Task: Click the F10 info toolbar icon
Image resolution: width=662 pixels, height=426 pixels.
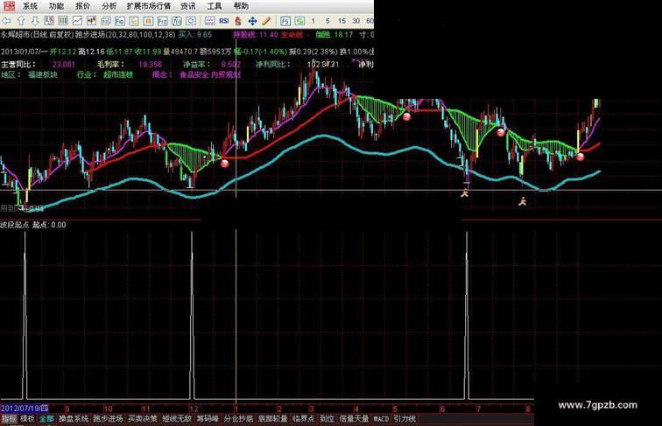Action: [x=120, y=21]
